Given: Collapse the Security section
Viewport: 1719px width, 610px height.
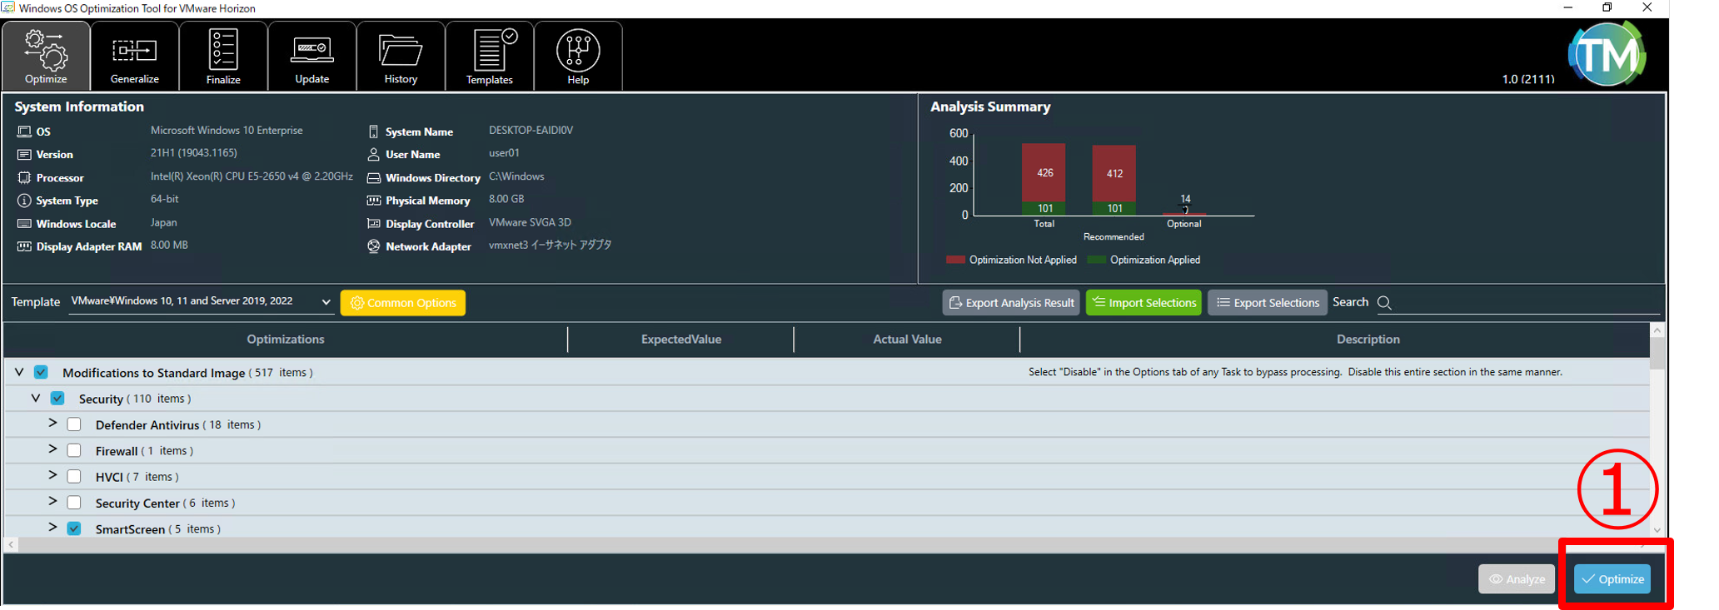Looking at the screenshot, I should coord(36,399).
